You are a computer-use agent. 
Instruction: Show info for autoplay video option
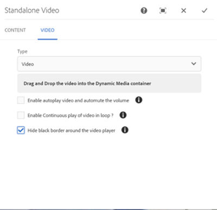139,100
